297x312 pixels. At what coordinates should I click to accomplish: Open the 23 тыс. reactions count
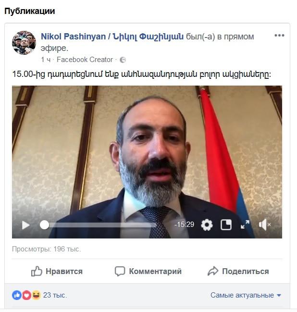pos(55,295)
